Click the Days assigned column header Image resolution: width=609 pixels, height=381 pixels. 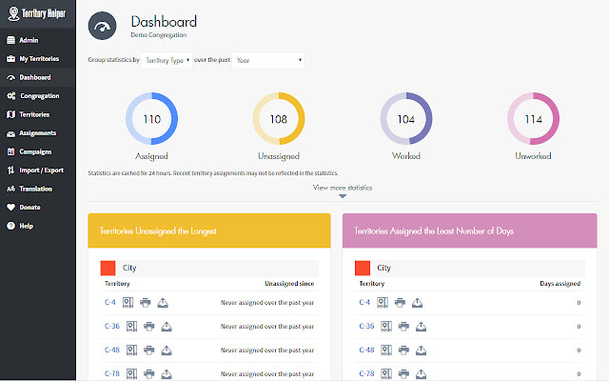pos(560,284)
